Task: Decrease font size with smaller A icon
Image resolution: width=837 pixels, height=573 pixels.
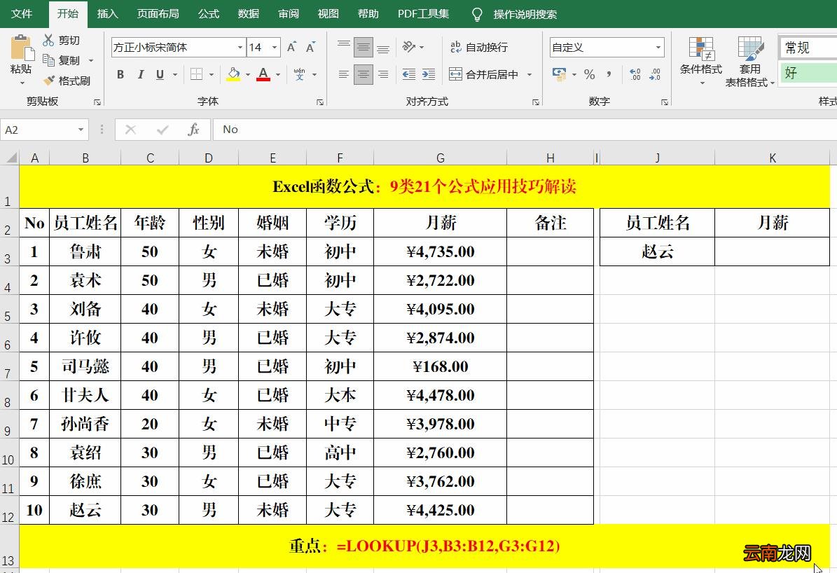Action: pyautogui.click(x=311, y=47)
